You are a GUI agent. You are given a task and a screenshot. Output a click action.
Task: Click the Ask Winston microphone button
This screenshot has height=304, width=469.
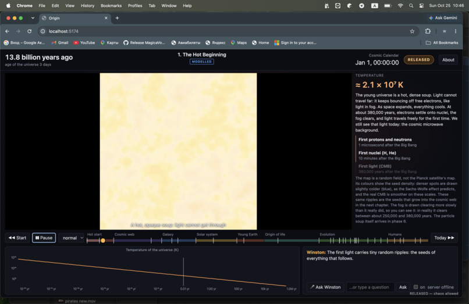point(325,287)
